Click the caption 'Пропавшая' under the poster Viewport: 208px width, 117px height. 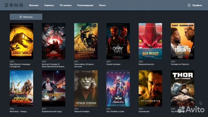tap(144, 111)
